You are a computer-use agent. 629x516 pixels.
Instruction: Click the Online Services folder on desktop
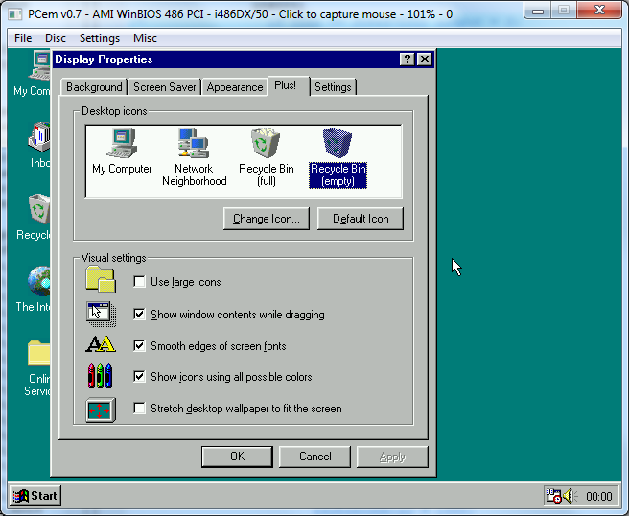38,368
